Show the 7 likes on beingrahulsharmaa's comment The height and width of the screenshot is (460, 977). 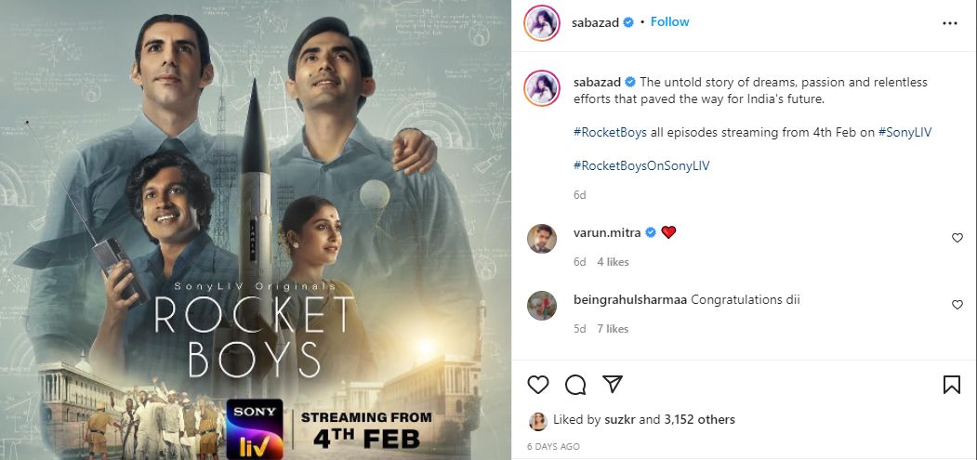click(613, 329)
